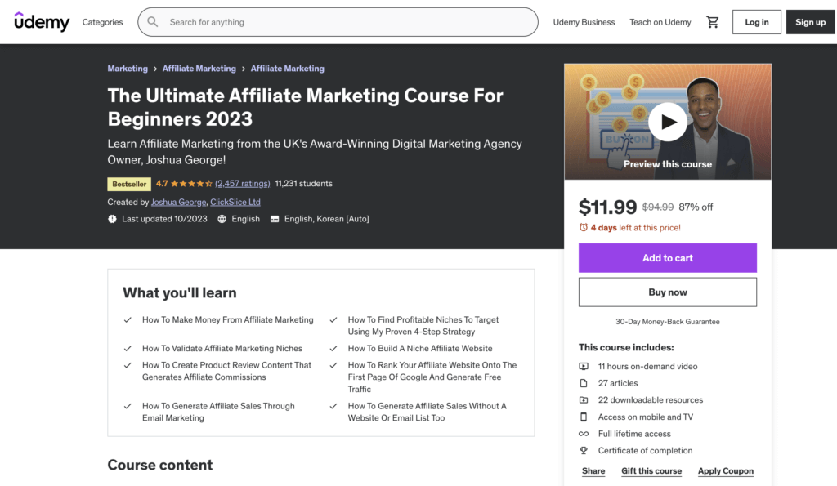The width and height of the screenshot is (837, 486).
Task: Click the search magnifier icon
Action: coord(152,21)
